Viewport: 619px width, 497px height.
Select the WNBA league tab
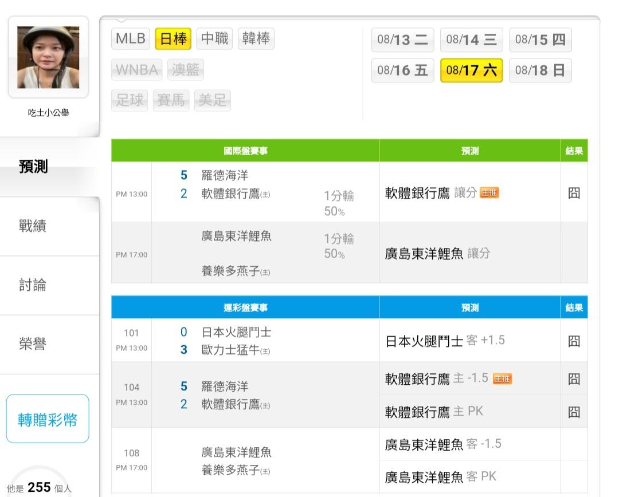click(136, 69)
